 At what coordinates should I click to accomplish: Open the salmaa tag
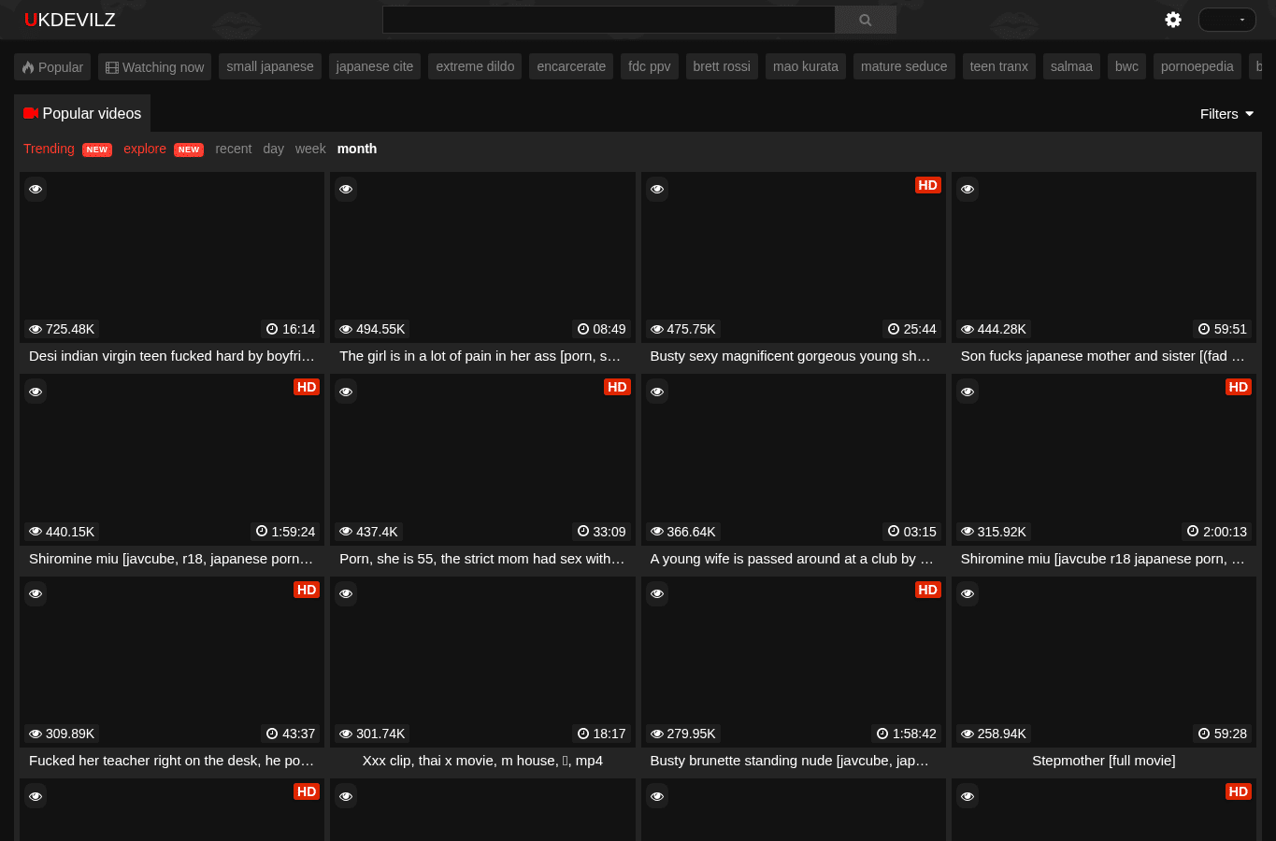coord(1071,66)
